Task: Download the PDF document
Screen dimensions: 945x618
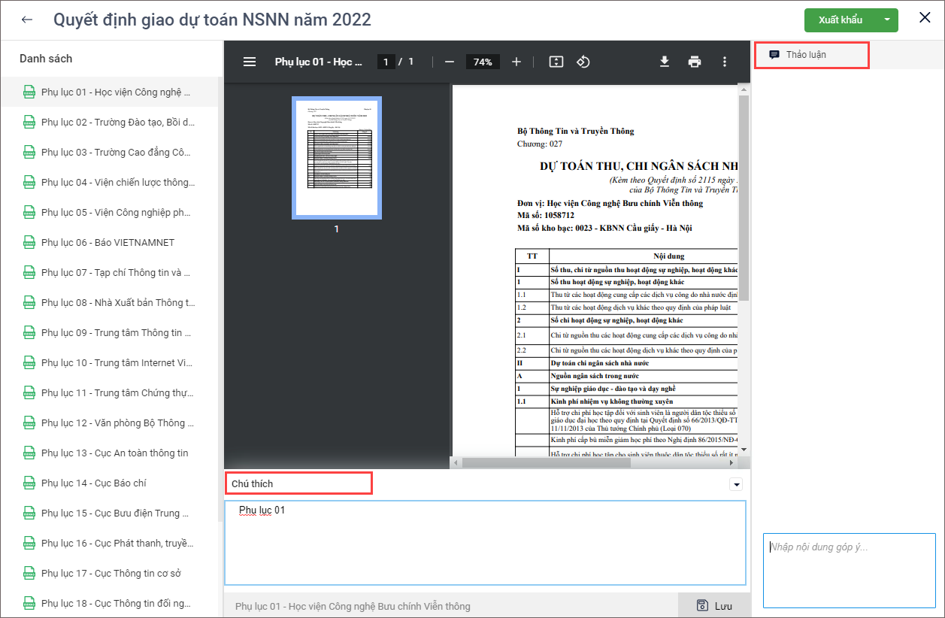Action: (665, 62)
